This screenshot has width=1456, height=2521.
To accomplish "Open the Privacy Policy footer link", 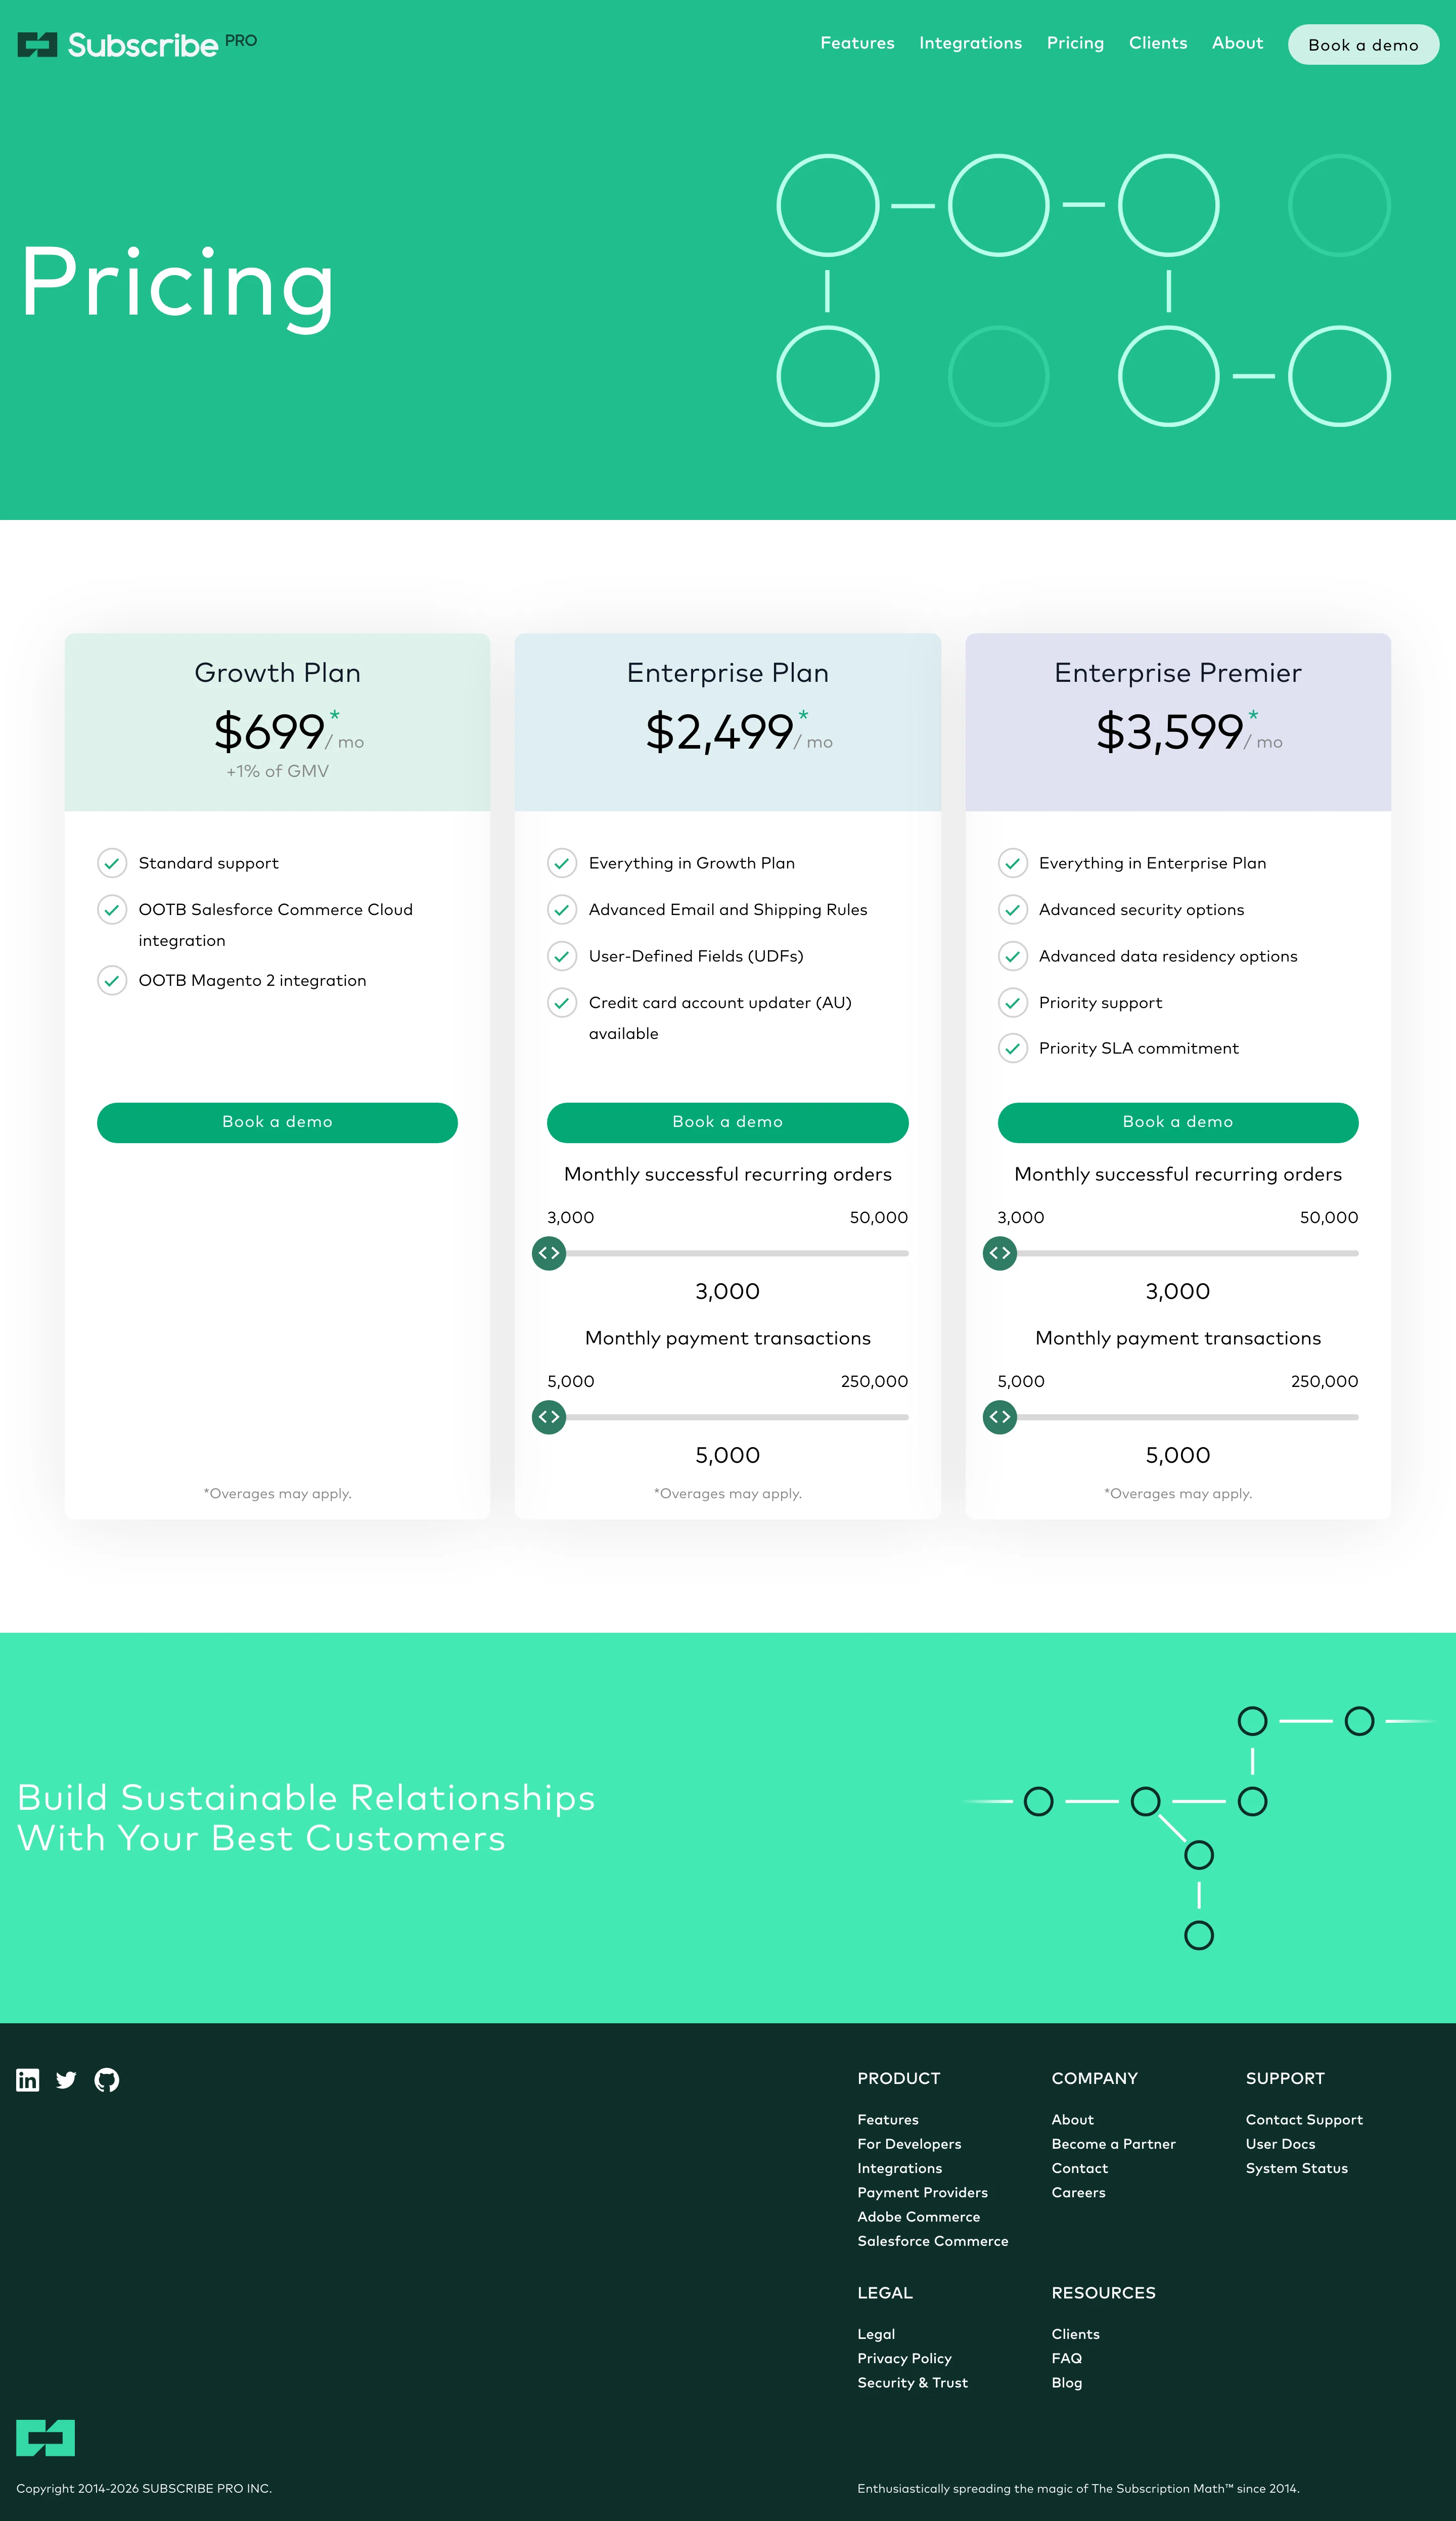I will click(x=904, y=2358).
